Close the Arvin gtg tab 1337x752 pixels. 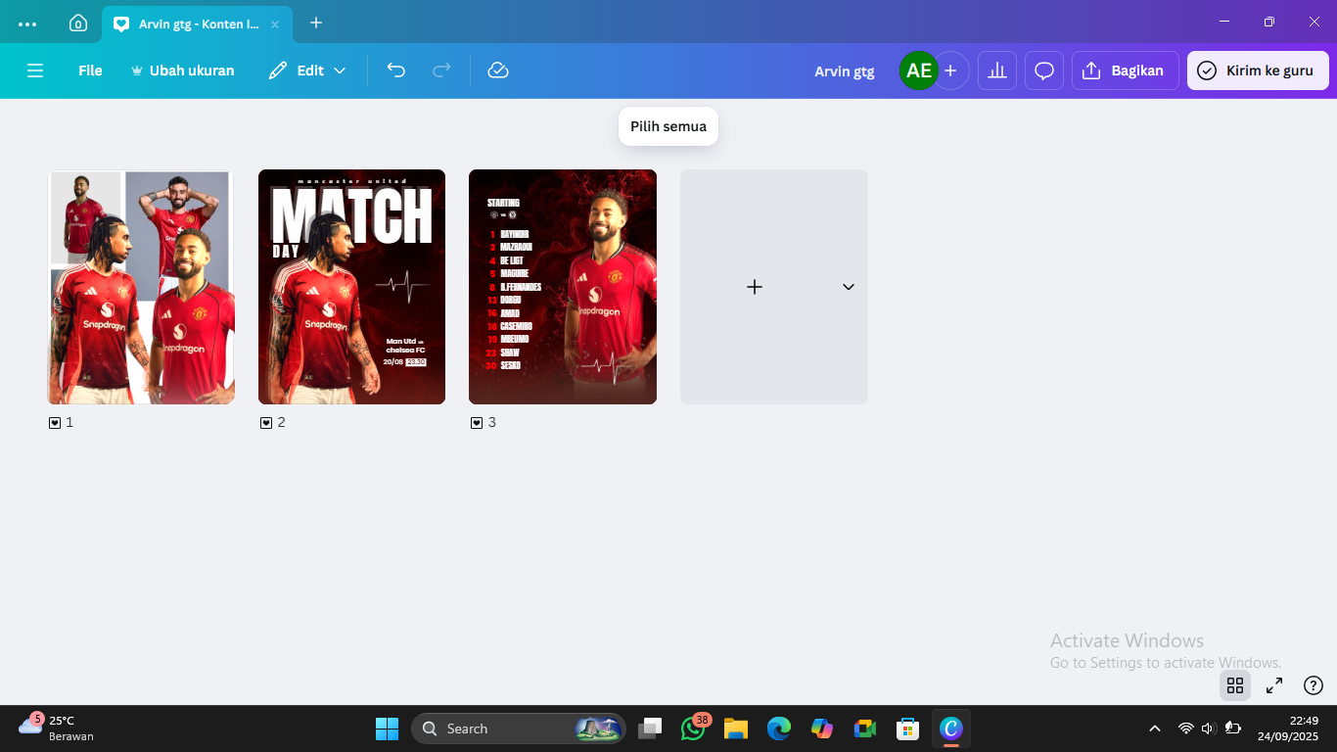pos(275,23)
